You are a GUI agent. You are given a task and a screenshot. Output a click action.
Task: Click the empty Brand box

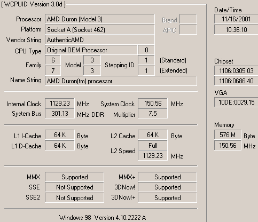click(x=188, y=19)
